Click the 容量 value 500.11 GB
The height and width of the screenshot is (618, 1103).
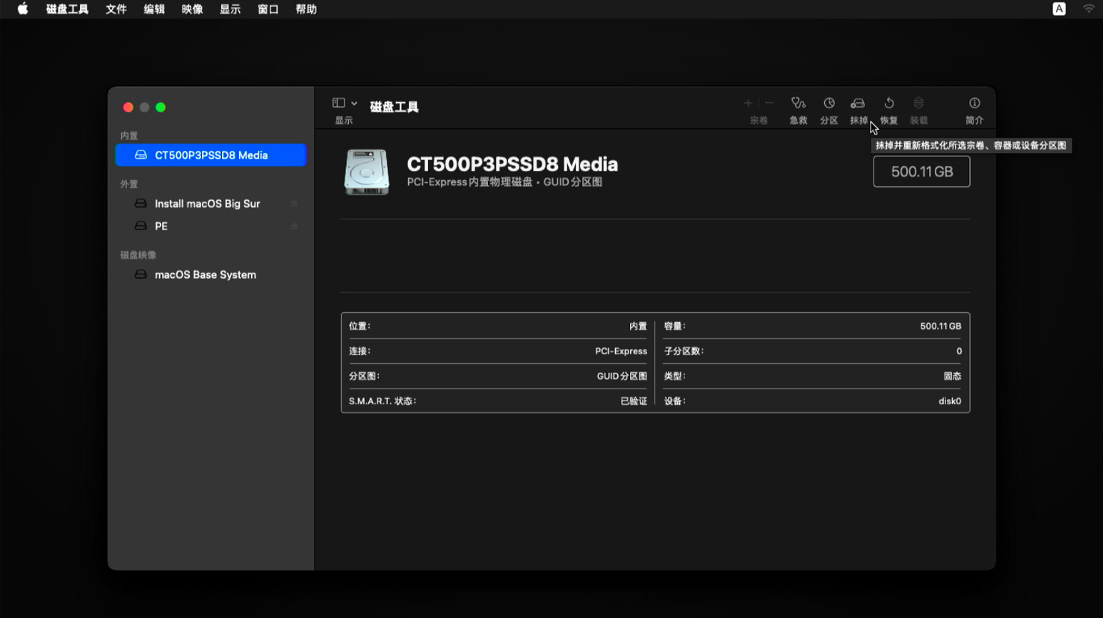tap(940, 327)
